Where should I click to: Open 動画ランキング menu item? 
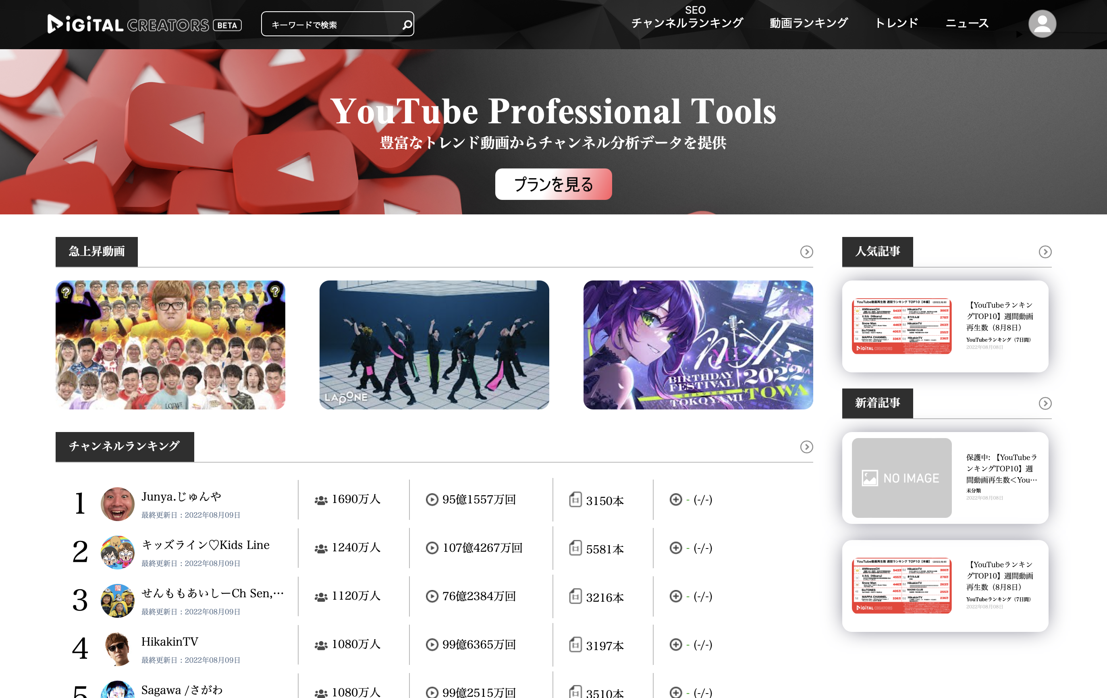point(809,23)
